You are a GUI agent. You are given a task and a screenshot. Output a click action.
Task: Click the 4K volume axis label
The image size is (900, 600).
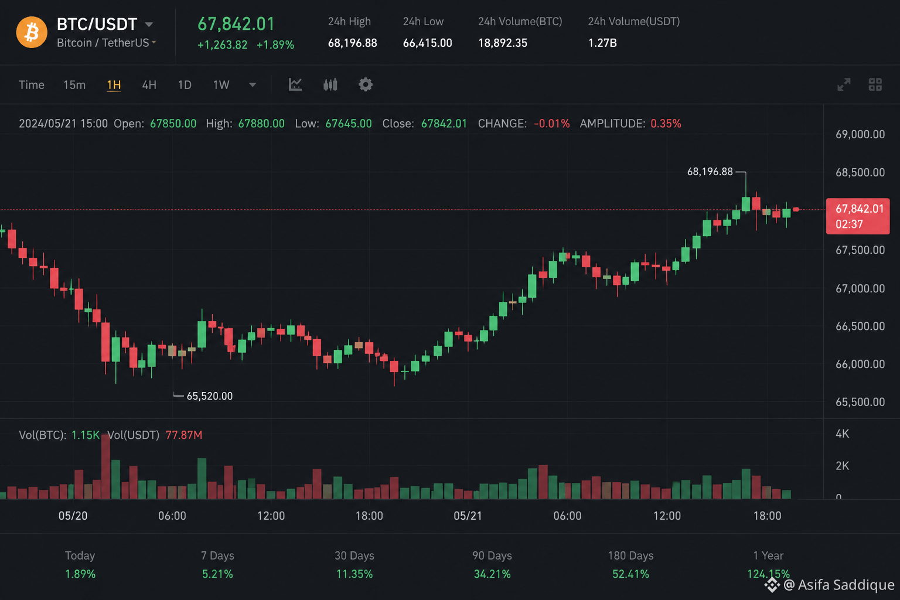click(x=843, y=434)
